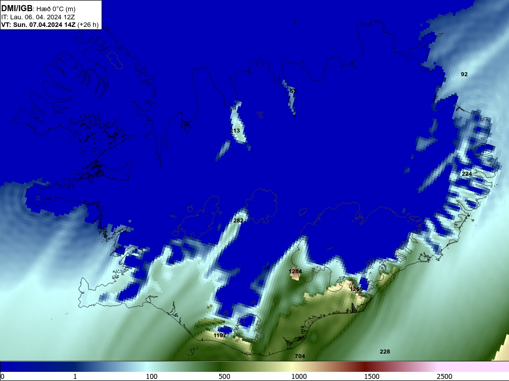
Task: Click the map value 92
Action: pyautogui.click(x=464, y=74)
